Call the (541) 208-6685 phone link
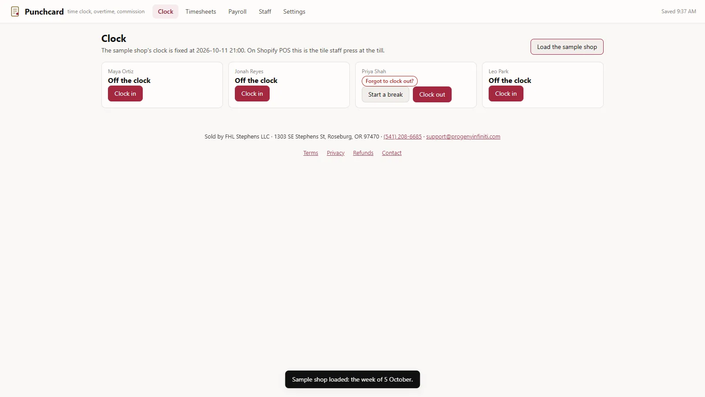Screen dimensions: 705x397 (x=403, y=137)
